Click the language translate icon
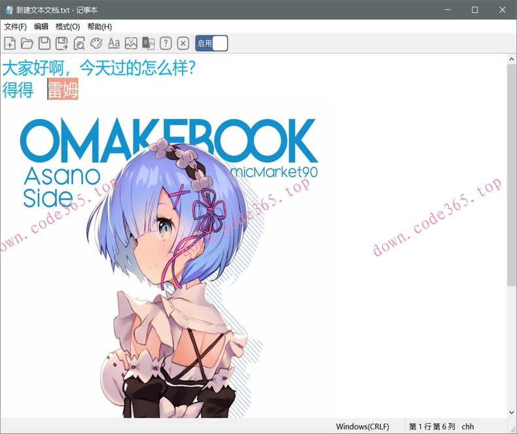The height and width of the screenshot is (434, 517). click(x=149, y=43)
